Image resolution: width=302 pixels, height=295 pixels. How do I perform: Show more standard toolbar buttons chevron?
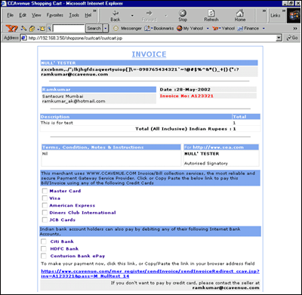(264, 11)
